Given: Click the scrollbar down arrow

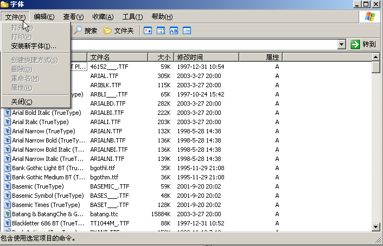Looking at the screenshot, I should click(375, 227).
